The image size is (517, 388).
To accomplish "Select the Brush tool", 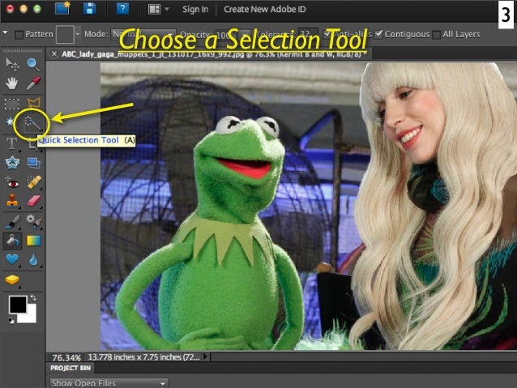I will tap(12, 221).
